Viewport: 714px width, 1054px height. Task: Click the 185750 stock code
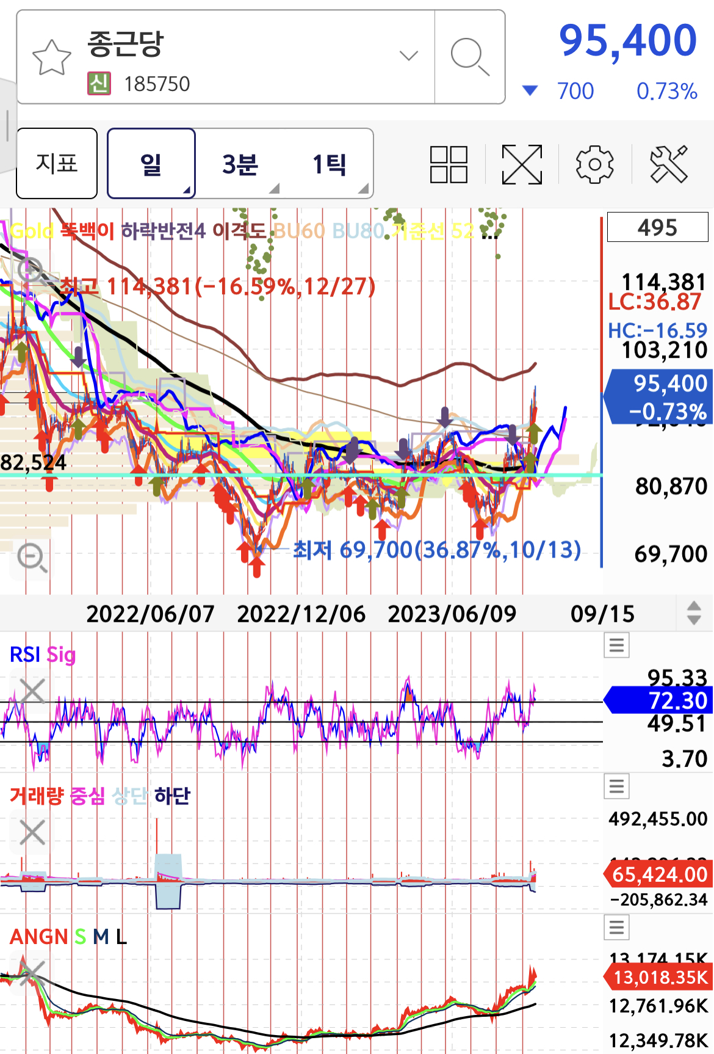tap(157, 84)
